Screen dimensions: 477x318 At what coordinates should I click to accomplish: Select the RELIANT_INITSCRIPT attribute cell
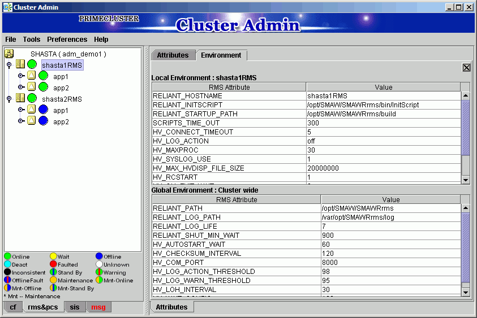(x=229, y=105)
